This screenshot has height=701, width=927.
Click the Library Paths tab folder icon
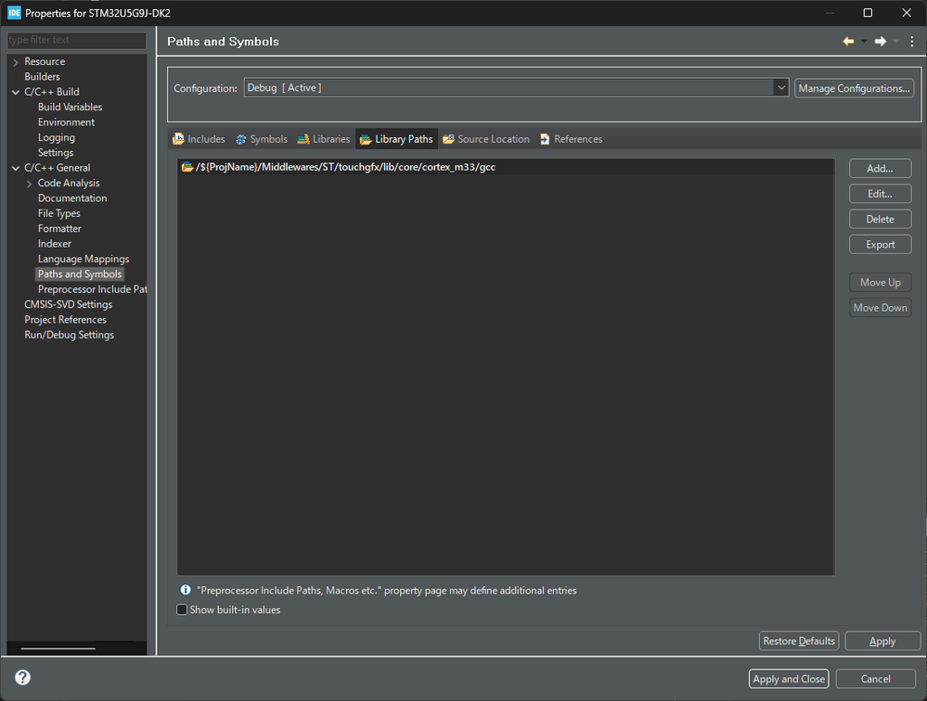pos(366,139)
